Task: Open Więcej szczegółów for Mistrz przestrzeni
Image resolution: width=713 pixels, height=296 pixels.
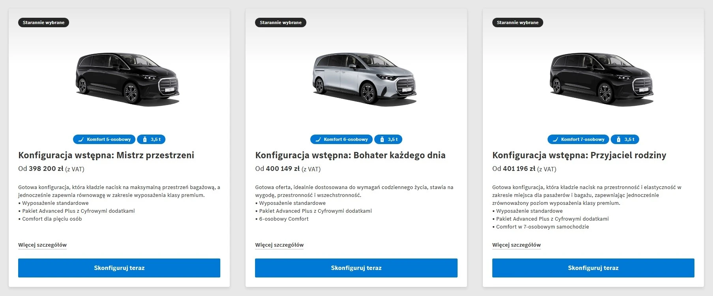Action: [42, 245]
